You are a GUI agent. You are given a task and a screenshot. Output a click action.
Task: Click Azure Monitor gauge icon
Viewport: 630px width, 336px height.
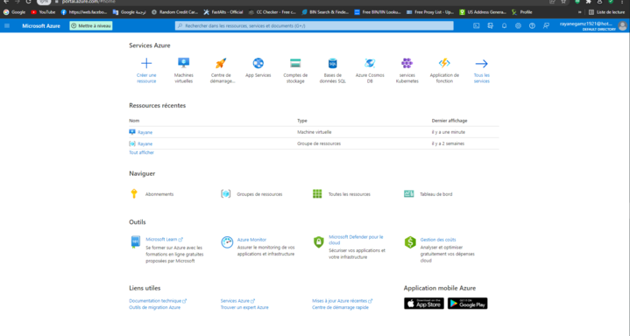coord(227,242)
